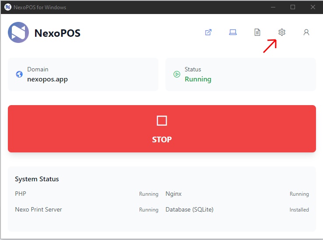323x240 pixels.
Task: Click the NexoPOS for Windows title text
Action: [x=40, y=7]
